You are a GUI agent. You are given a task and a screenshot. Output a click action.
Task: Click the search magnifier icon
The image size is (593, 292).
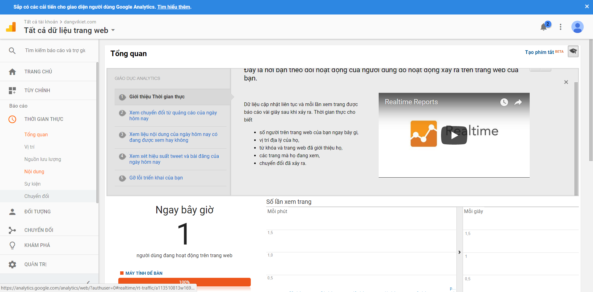12,51
